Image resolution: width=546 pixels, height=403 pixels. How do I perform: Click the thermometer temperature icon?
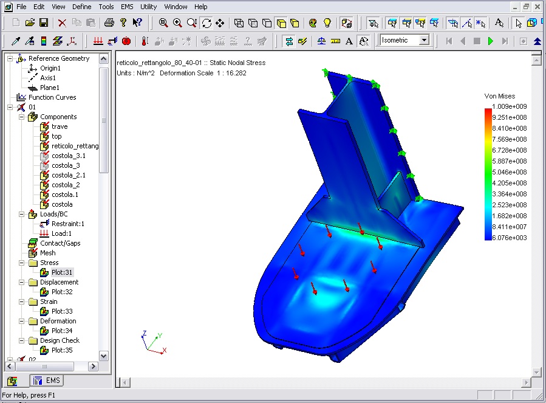tap(145, 41)
